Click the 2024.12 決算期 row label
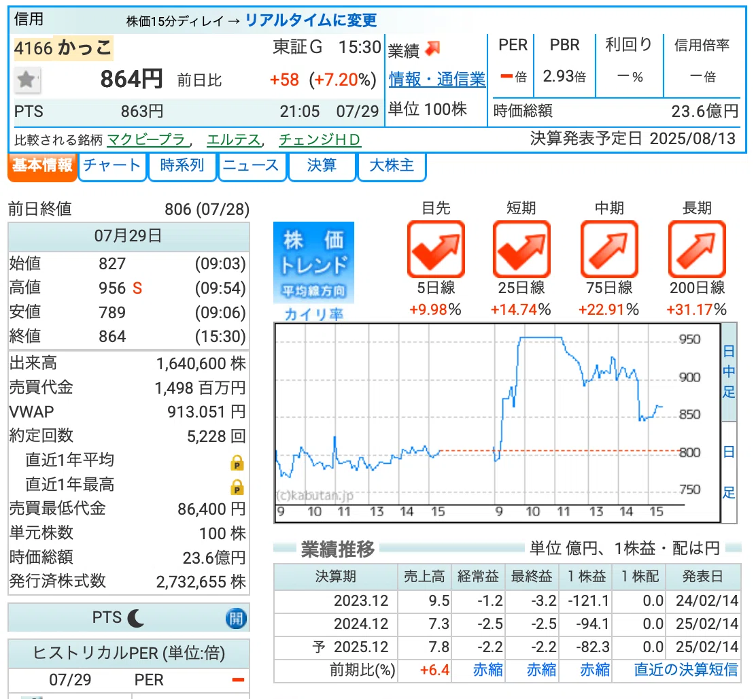756x699 pixels. coord(361,624)
